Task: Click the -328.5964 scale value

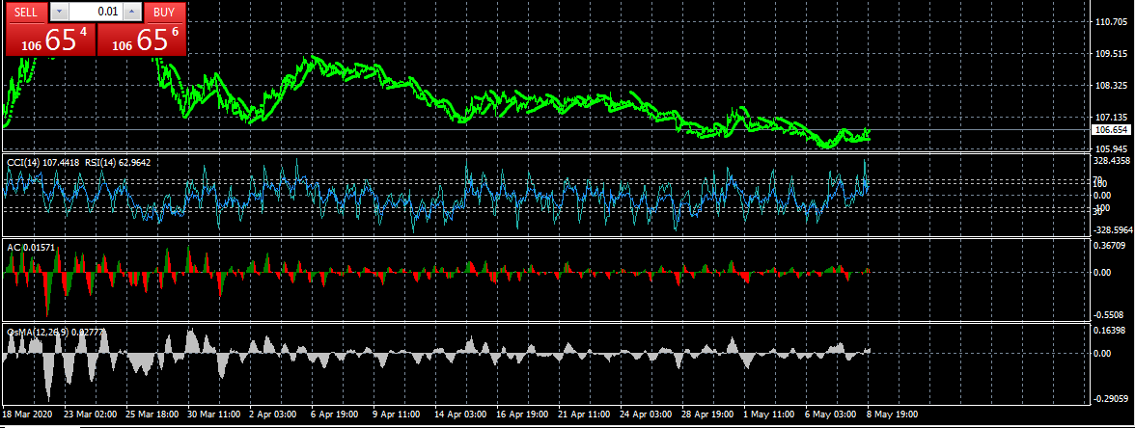Action: click(1113, 229)
